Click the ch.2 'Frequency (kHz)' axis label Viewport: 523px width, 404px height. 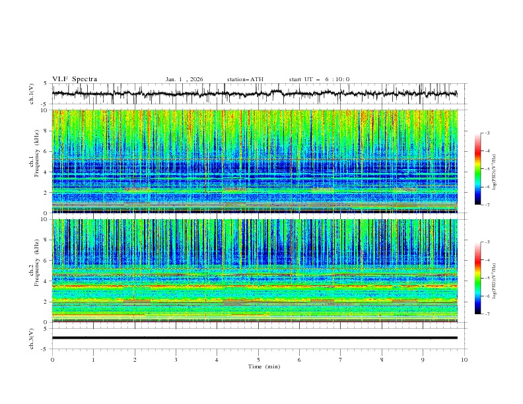point(36,263)
